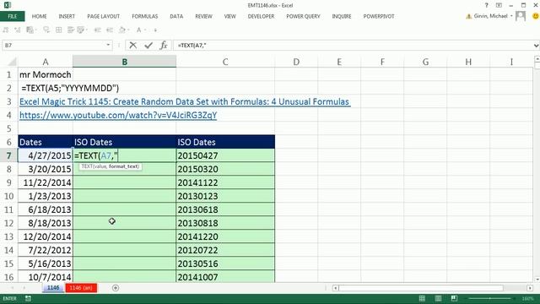Select cell with date 11/22/2014

46,182
